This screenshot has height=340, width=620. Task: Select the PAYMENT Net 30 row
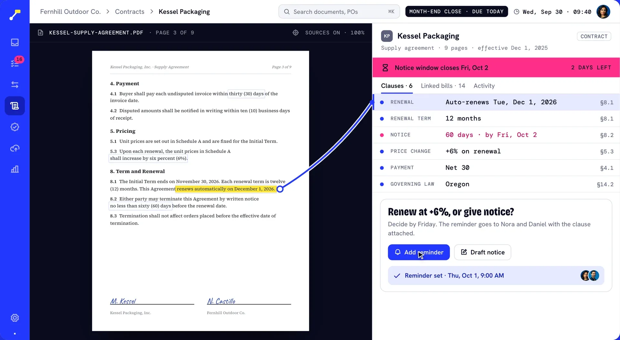tap(496, 168)
